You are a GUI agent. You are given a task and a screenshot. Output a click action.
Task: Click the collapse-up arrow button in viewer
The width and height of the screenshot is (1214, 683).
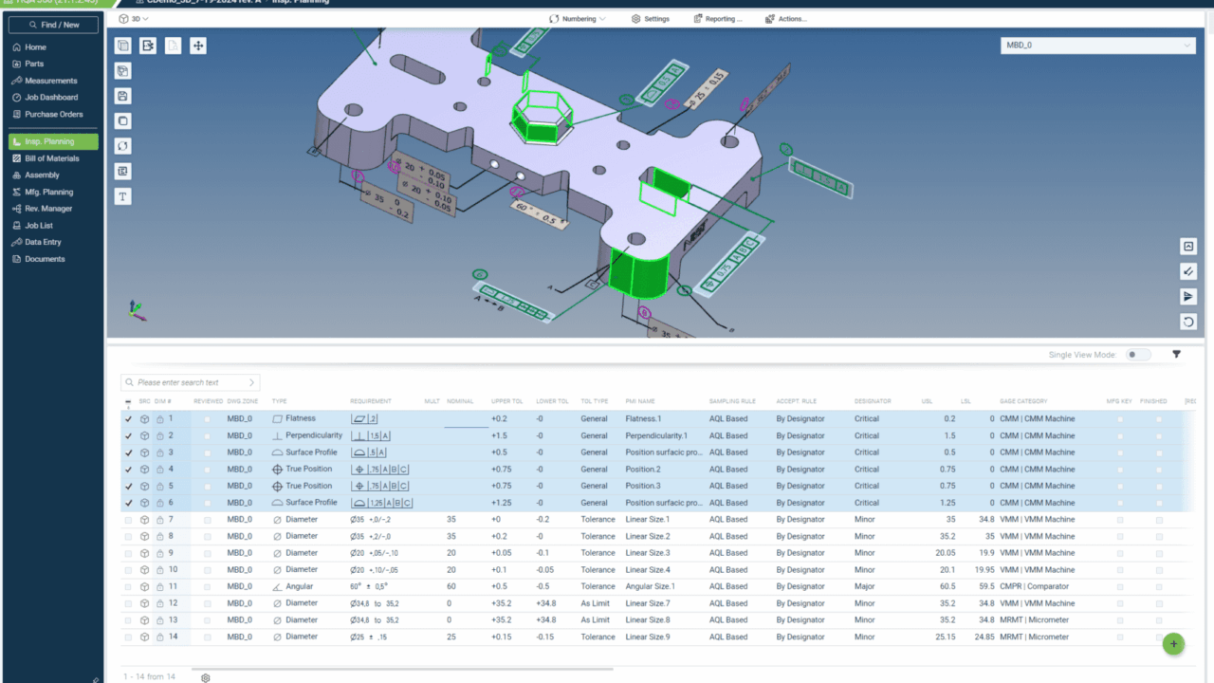click(x=1188, y=247)
